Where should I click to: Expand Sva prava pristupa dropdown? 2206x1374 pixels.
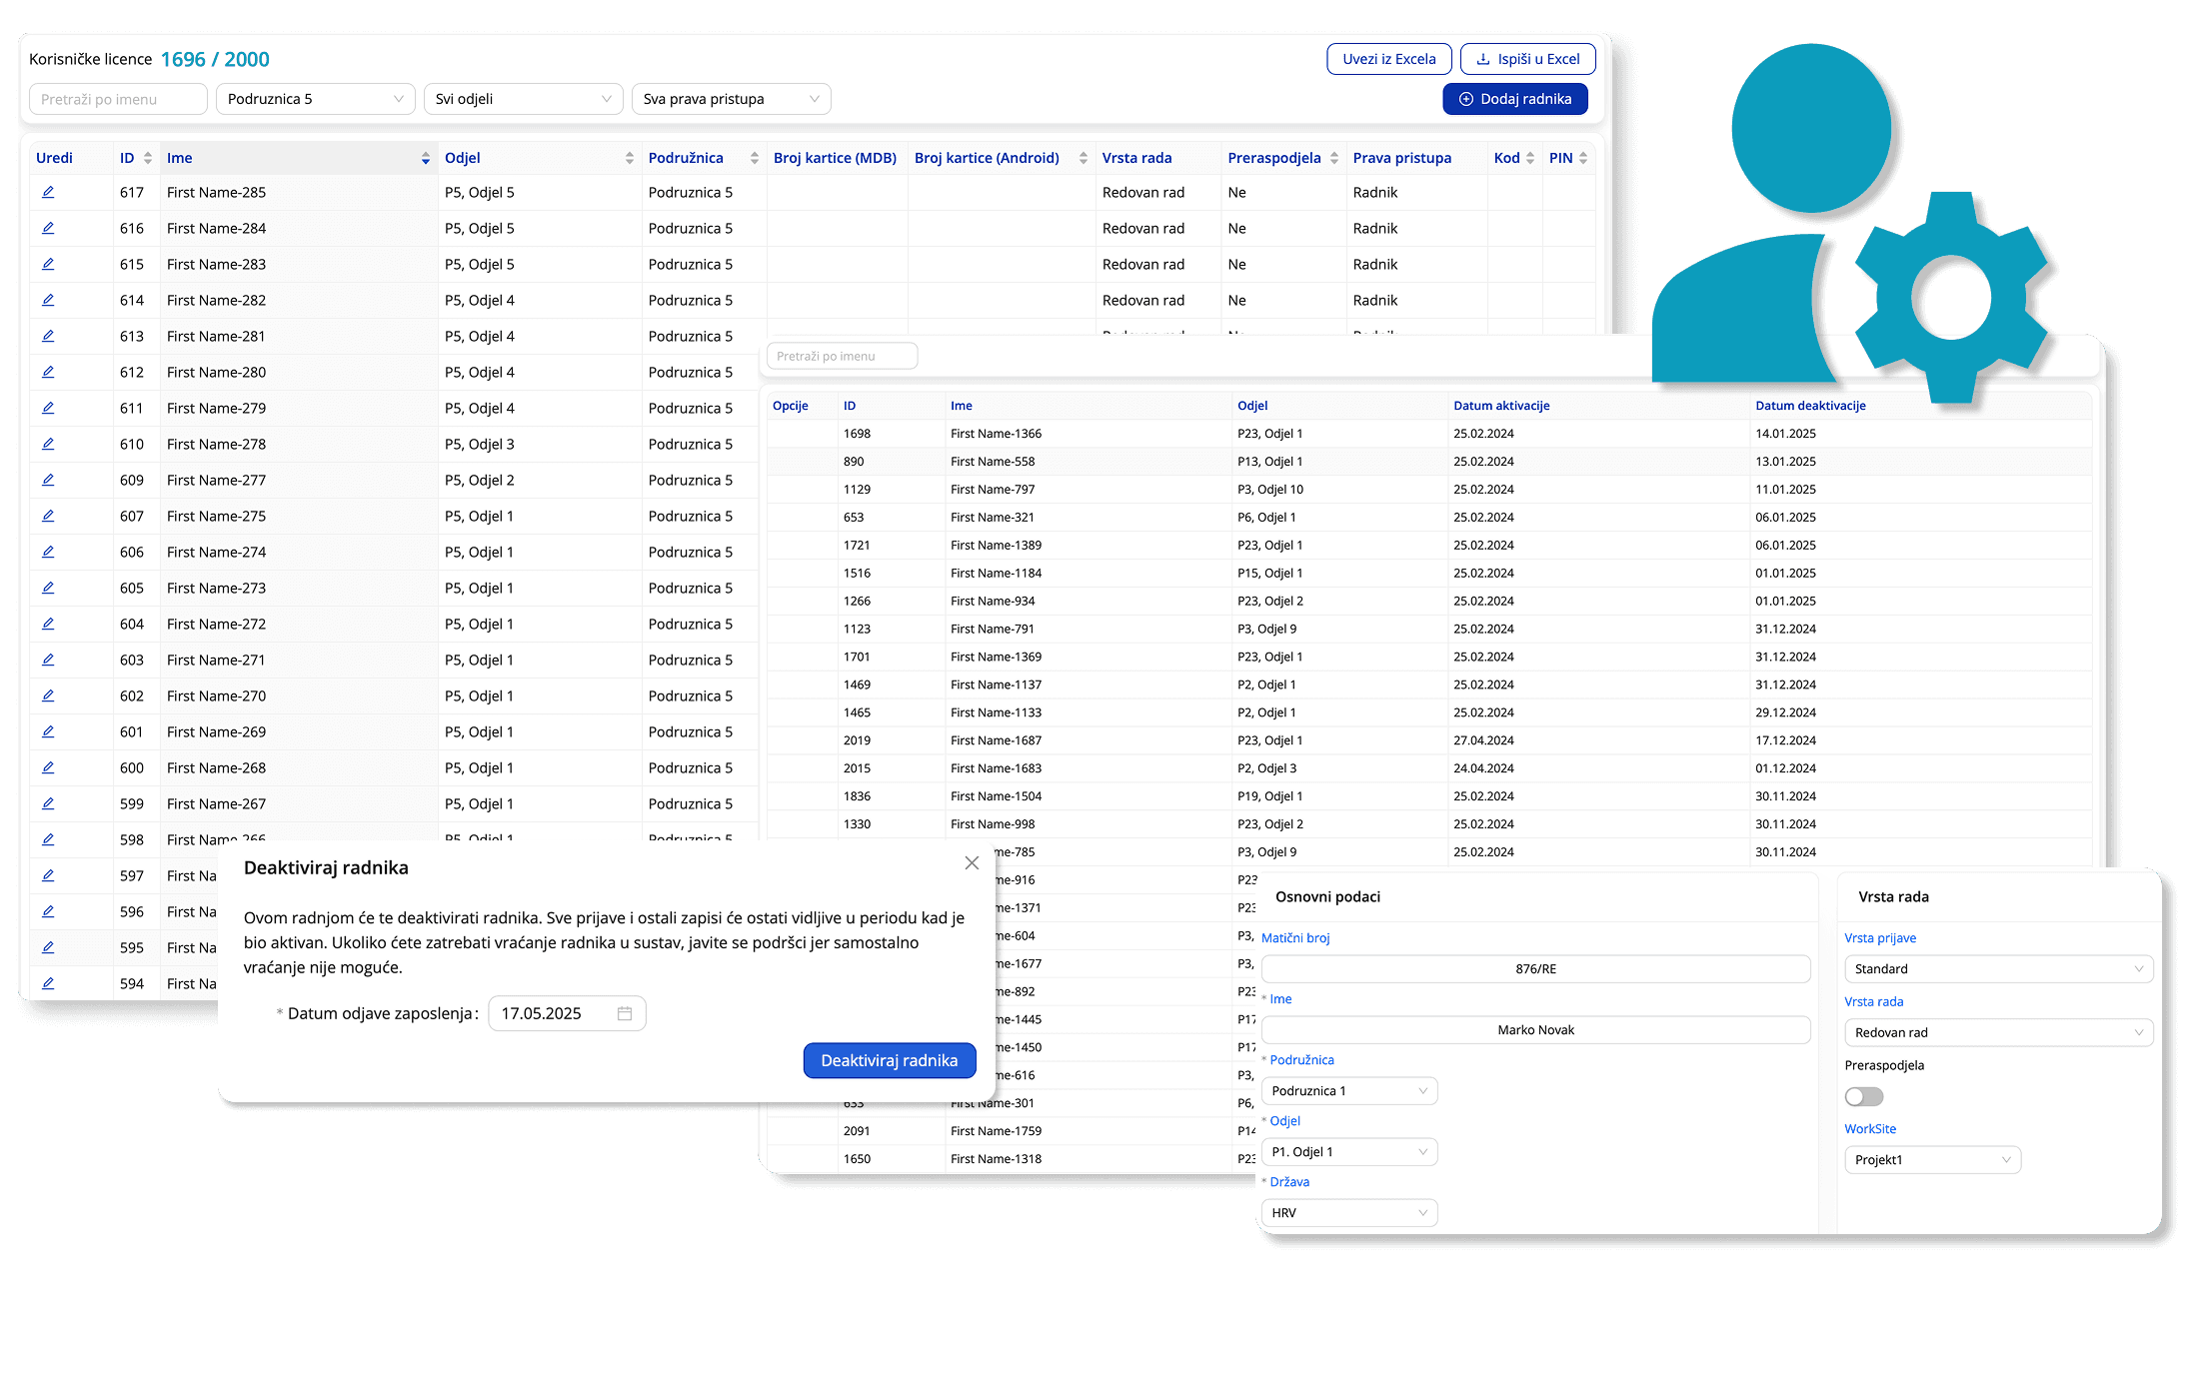[731, 99]
